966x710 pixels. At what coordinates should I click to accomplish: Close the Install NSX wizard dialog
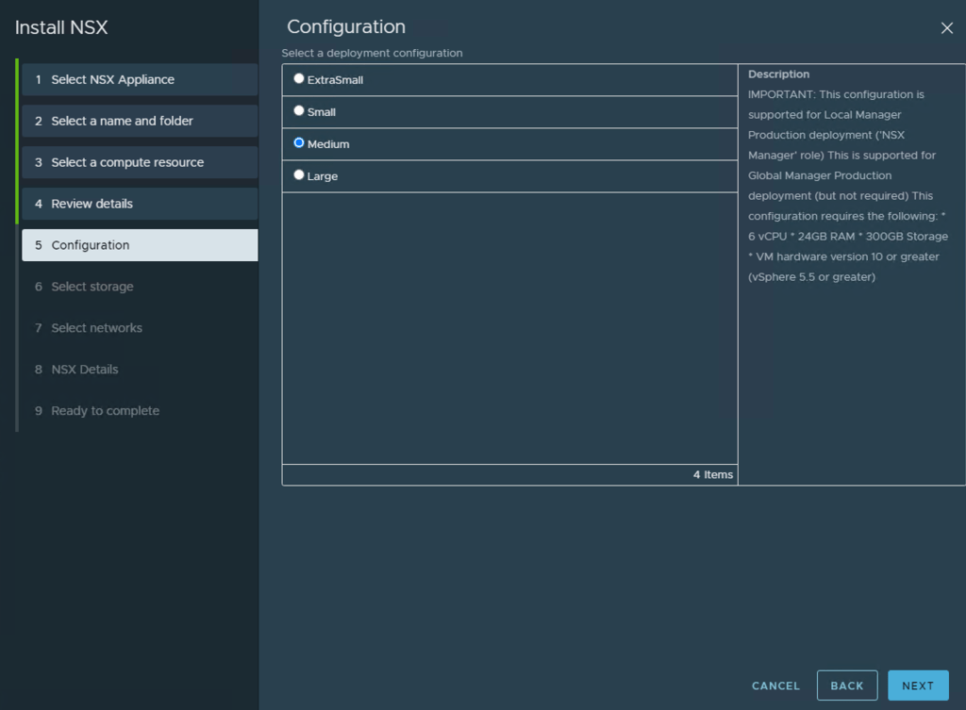[x=946, y=28]
